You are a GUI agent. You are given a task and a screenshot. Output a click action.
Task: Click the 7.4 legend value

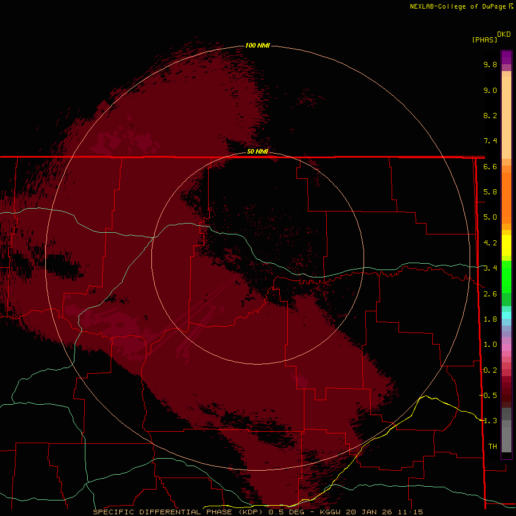(490, 141)
